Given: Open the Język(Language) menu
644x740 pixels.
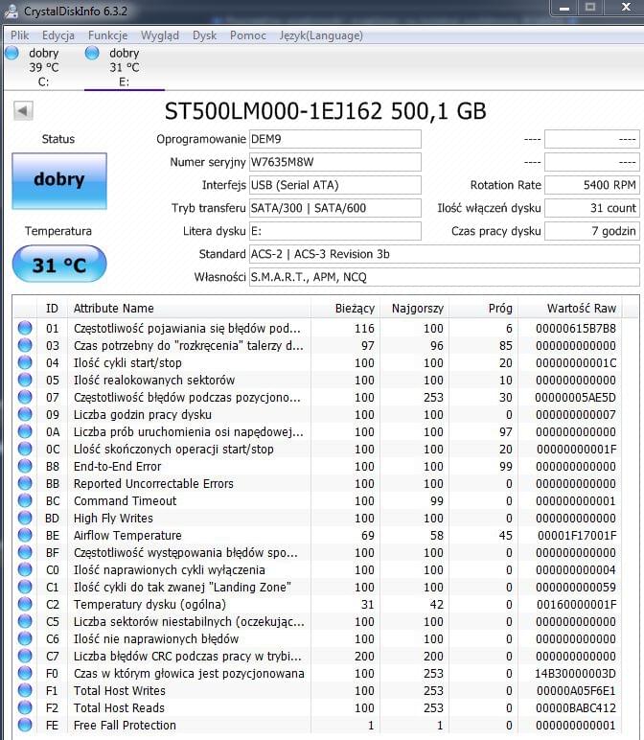Looking at the screenshot, I should (x=321, y=35).
